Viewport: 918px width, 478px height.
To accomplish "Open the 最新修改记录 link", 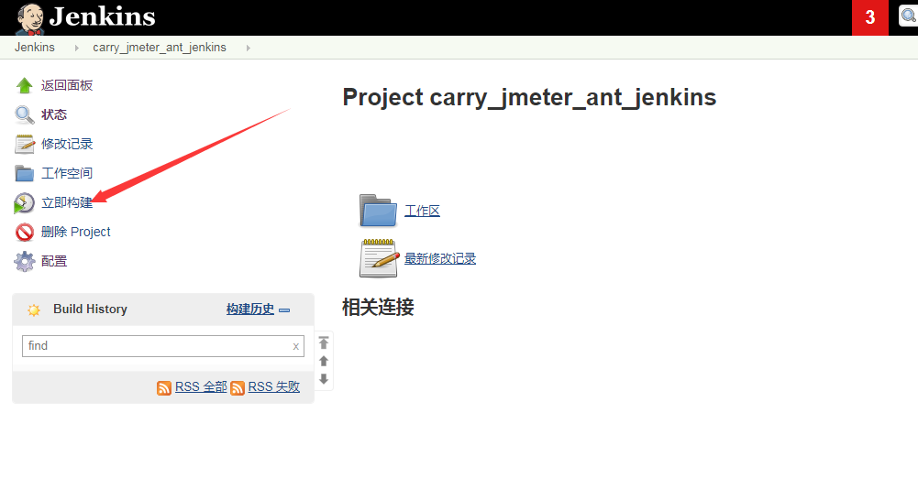I will point(440,258).
